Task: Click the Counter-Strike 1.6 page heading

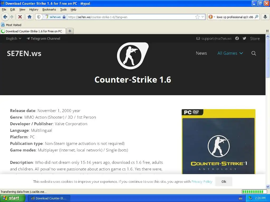Action: tap(133, 80)
